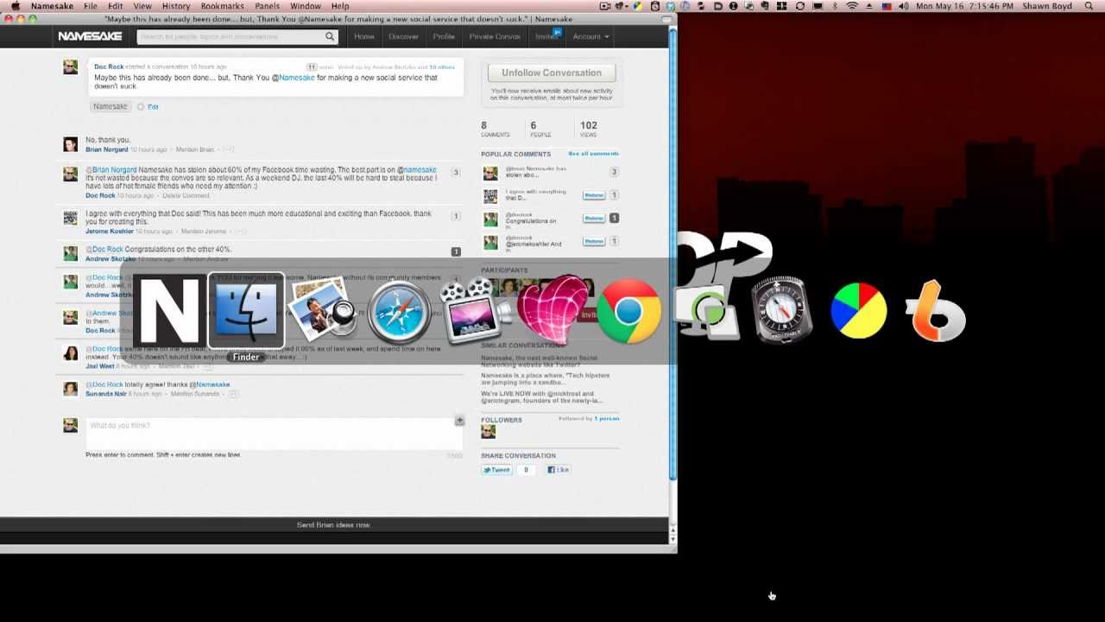The height and width of the screenshot is (622, 1105).
Task: Click Shawn Boyd user name in menu bar
Action: pyautogui.click(x=1047, y=6)
